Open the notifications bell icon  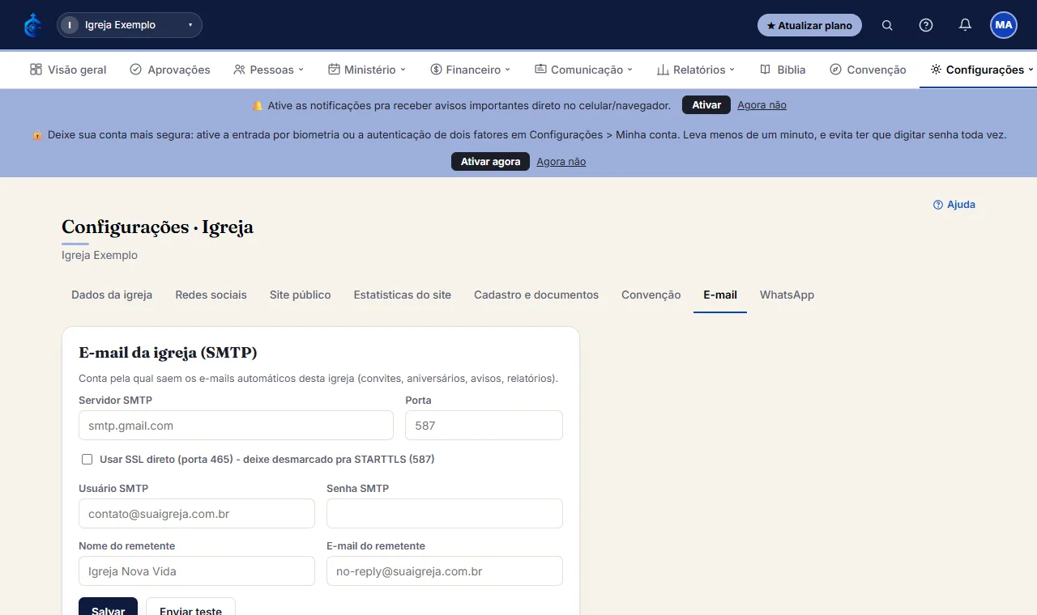tap(965, 25)
